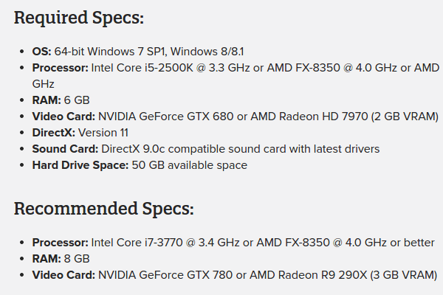Select the bold "Sound Card:" label
Screen dimensions: 443x295
[x=65, y=149]
